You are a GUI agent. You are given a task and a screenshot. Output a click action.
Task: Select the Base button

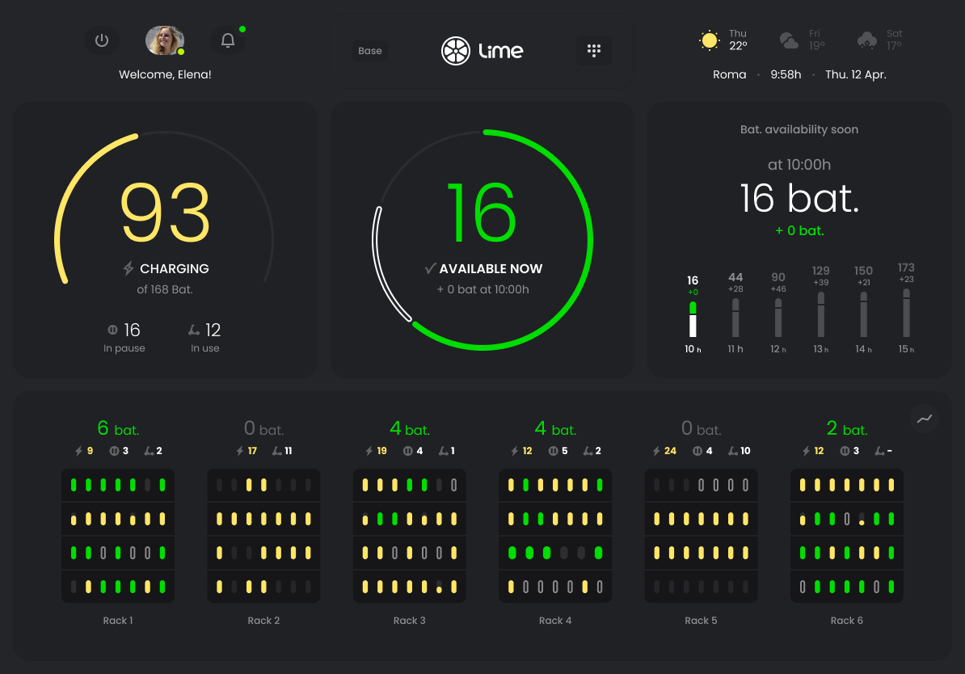click(370, 51)
